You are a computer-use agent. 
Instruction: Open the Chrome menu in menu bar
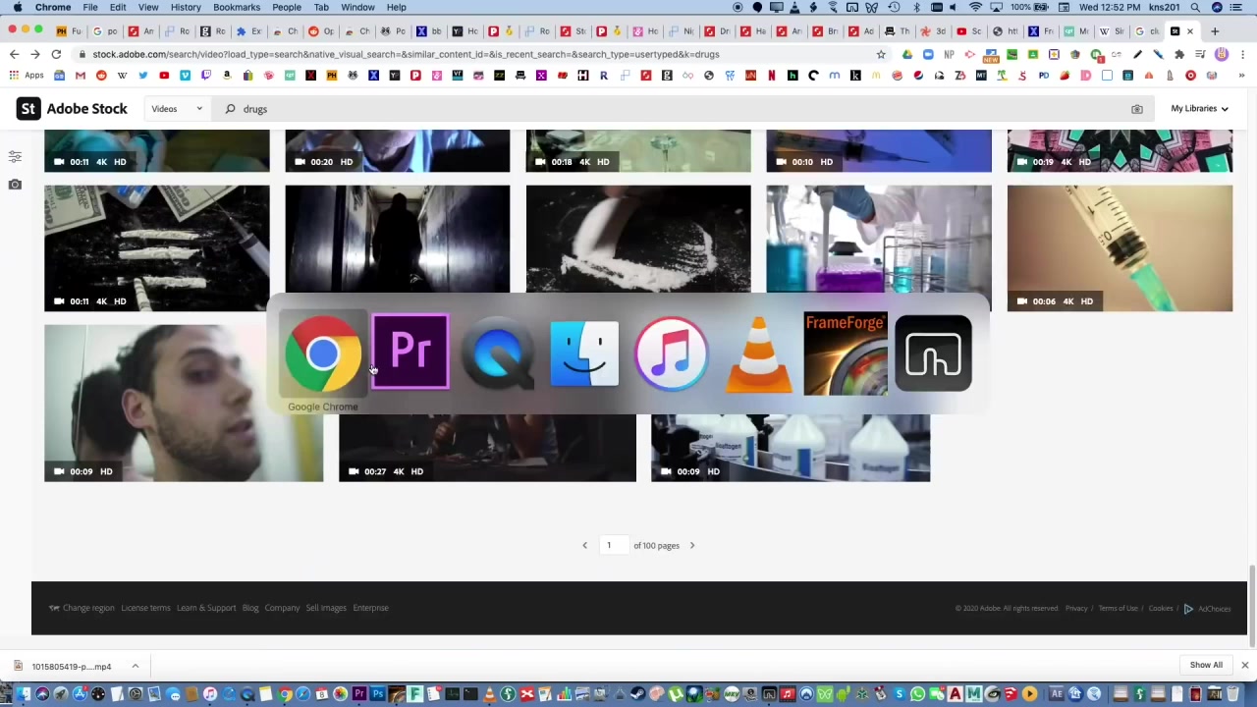tap(53, 8)
